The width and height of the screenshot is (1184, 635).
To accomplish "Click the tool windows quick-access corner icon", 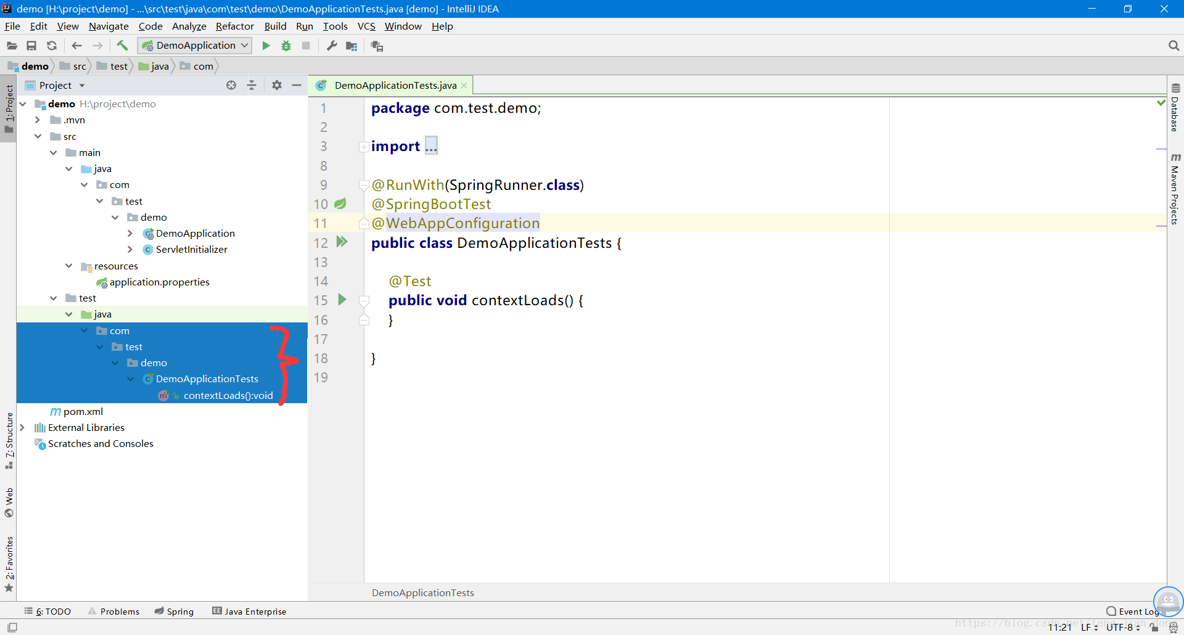I will point(12,627).
